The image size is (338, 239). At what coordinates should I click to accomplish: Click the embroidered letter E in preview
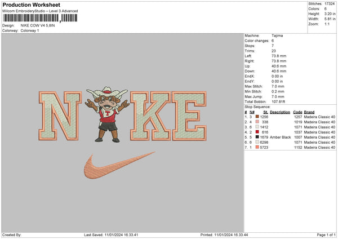[x=189, y=116]
